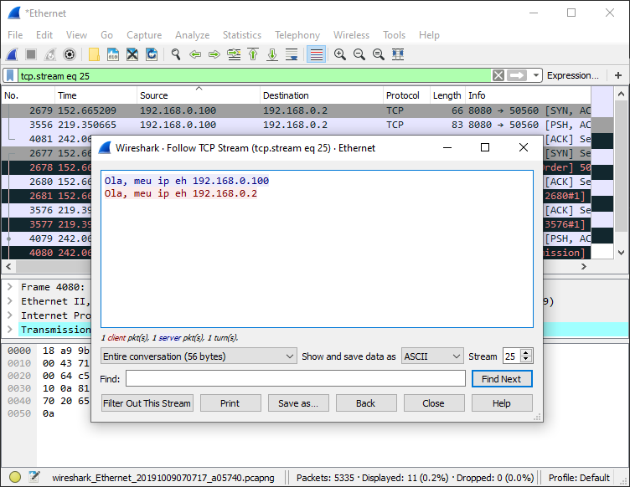Click the Find Next button
The width and height of the screenshot is (630, 487).
point(502,379)
